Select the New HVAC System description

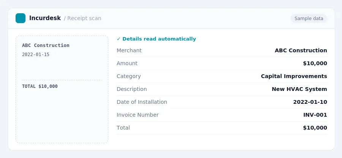(299, 89)
